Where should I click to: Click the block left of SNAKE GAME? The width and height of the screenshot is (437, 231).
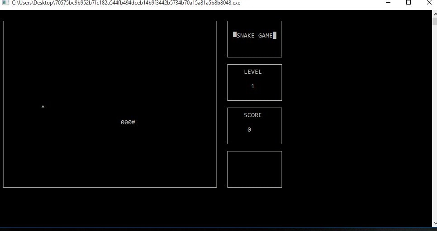[x=235, y=34]
